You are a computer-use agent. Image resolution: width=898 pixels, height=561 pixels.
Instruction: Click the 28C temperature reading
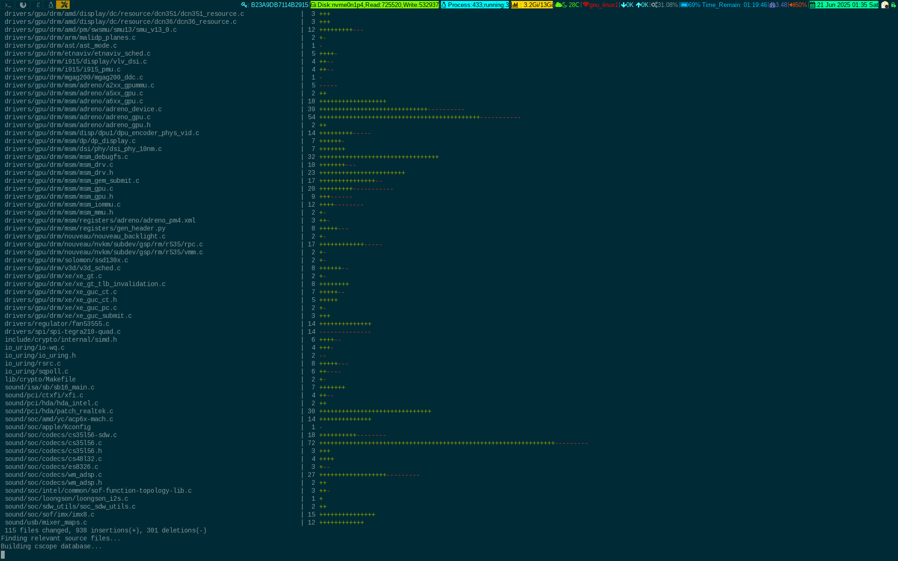coord(574,5)
